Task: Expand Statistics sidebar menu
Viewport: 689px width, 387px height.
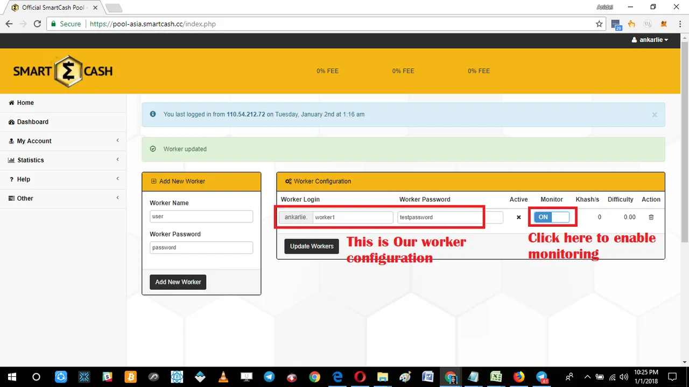Action: pos(63,160)
